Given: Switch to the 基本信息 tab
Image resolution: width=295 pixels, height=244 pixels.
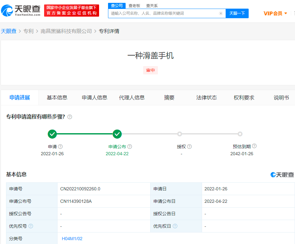Looking at the screenshot, I should tap(57, 97).
